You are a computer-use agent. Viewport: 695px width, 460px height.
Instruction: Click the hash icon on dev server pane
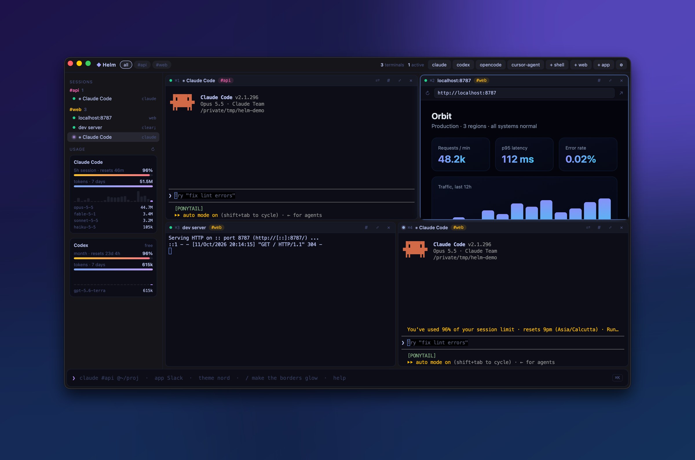(x=366, y=227)
